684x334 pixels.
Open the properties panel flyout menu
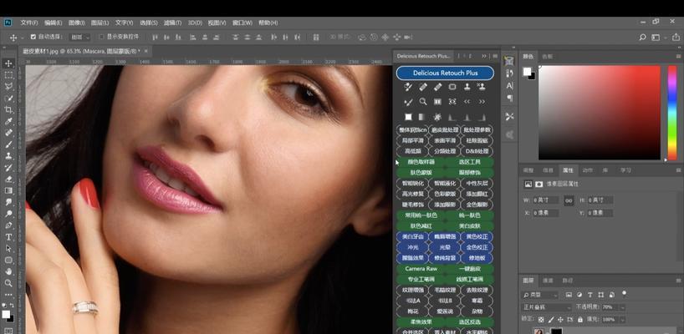pyautogui.click(x=678, y=170)
